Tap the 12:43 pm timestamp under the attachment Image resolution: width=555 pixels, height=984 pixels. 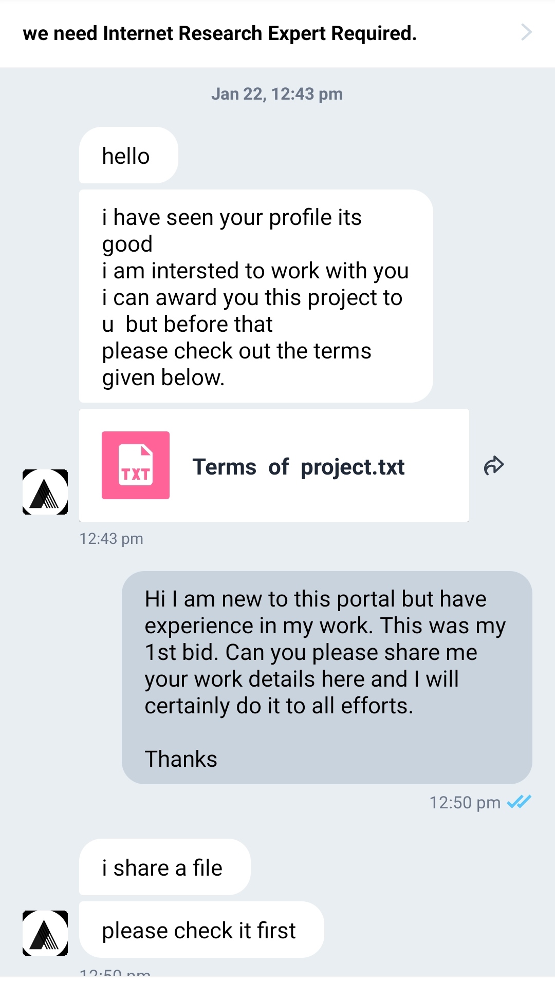pyautogui.click(x=111, y=539)
